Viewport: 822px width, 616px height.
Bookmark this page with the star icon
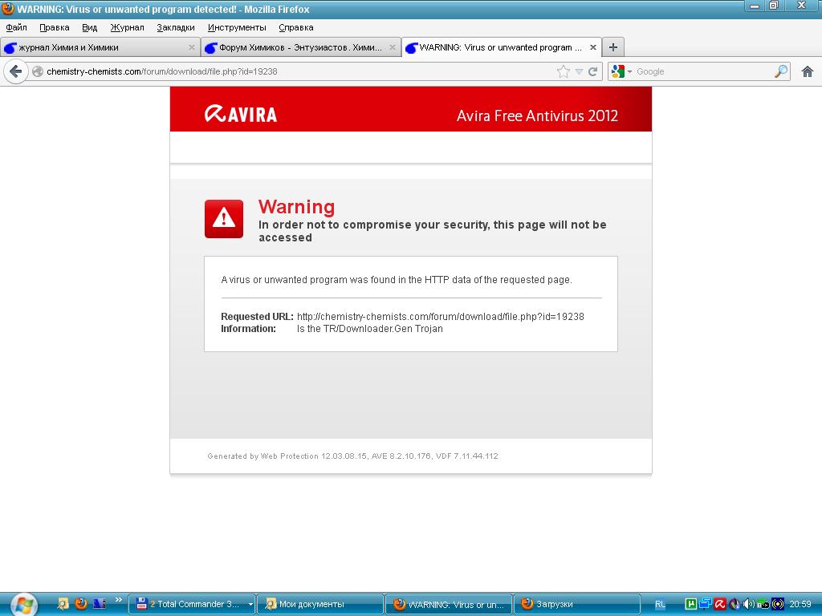(x=564, y=71)
